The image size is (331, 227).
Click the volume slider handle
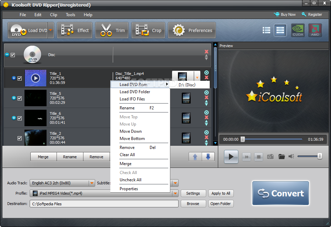(x=320, y=156)
